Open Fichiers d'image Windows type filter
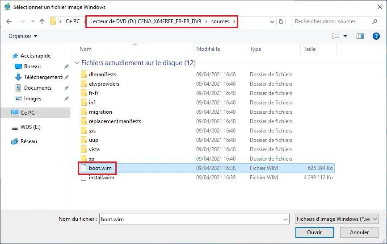The image size is (387, 244). click(x=337, y=219)
